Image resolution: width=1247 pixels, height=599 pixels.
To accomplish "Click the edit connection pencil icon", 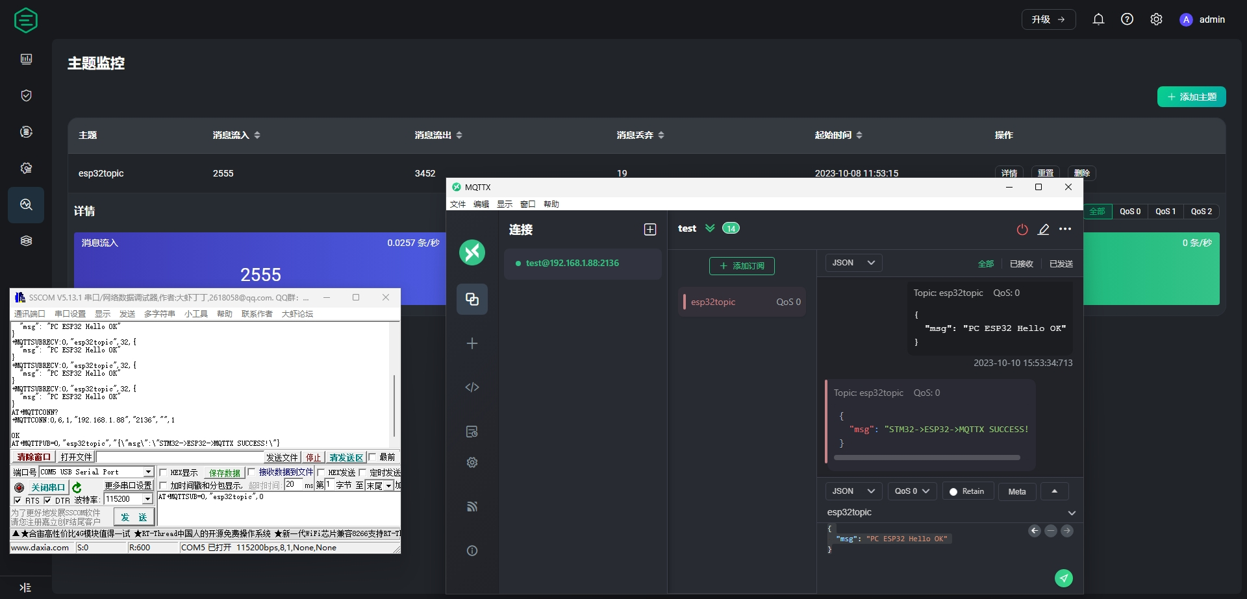I will pos(1044,229).
